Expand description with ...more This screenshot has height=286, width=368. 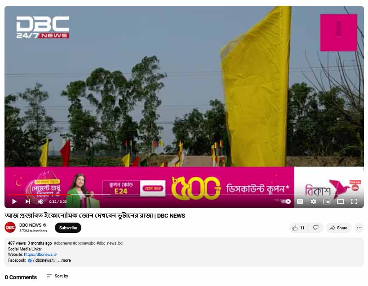coord(65,260)
